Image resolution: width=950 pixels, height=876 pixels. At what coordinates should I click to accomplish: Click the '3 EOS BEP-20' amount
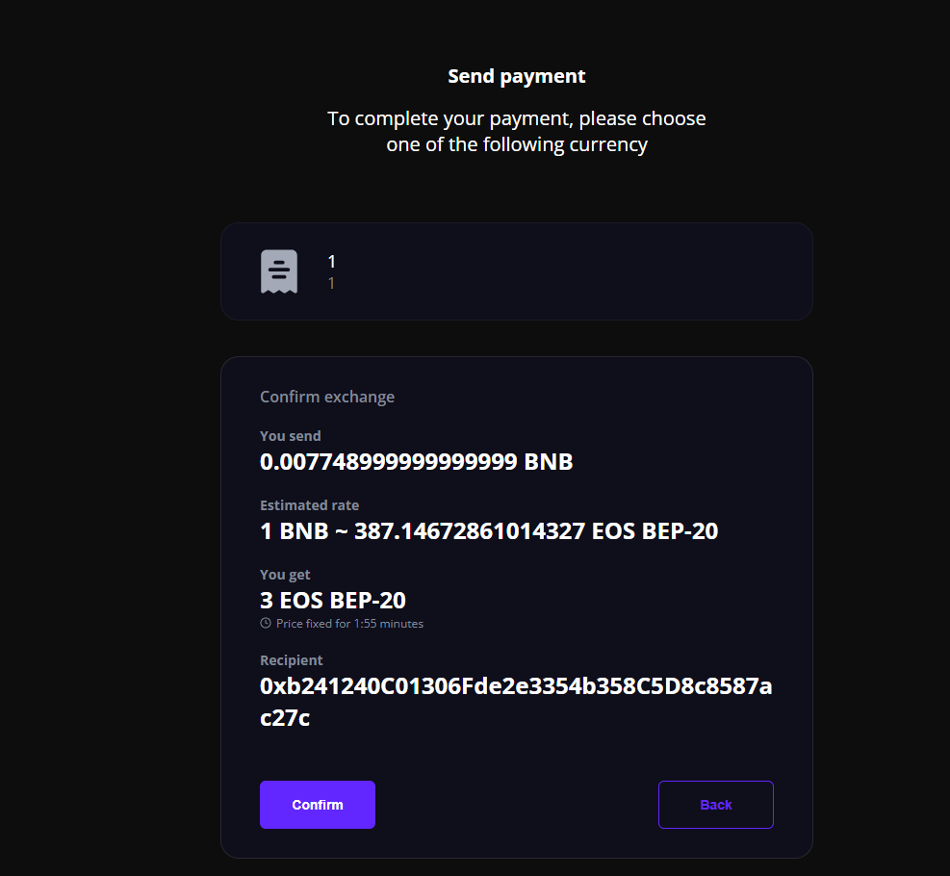333,601
